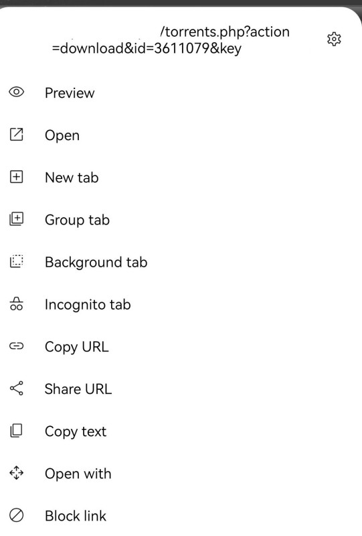Click the New tab plus icon
Screen dimensions: 362x536
16,177
